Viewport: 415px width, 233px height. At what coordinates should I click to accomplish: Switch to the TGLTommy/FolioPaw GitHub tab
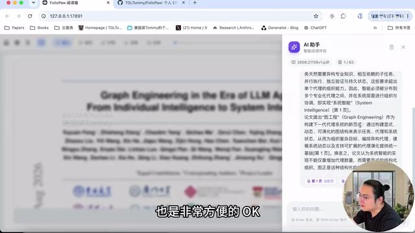[x=151, y=3]
